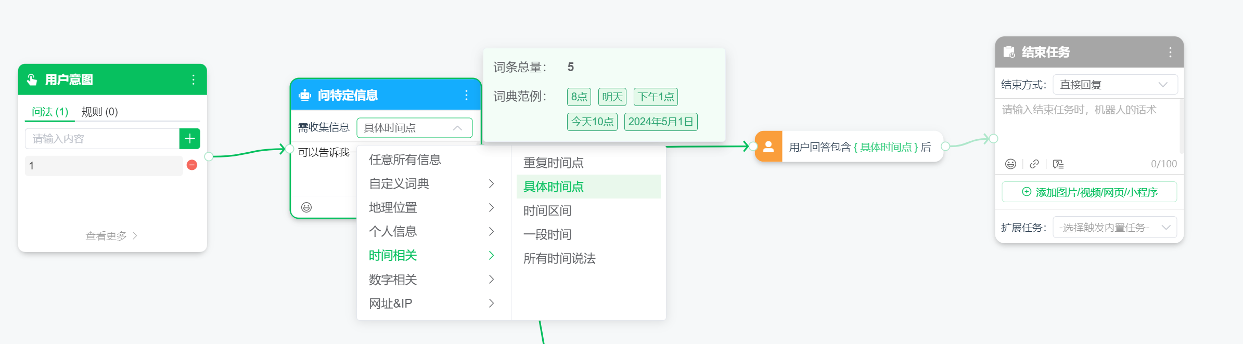The image size is (1243, 344).
Task: Open the 结束方式 dropdown showing 直接回复
Action: pos(1114,85)
